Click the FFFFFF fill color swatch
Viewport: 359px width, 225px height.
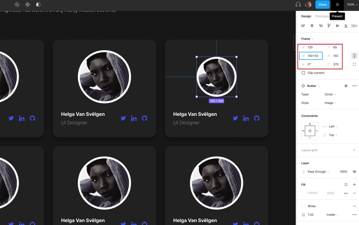tap(303, 193)
